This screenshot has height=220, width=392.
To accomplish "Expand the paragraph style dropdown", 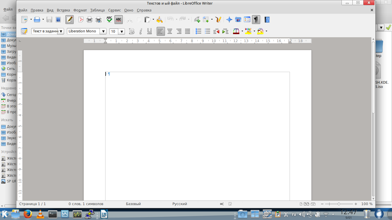I will [x=61, y=32].
